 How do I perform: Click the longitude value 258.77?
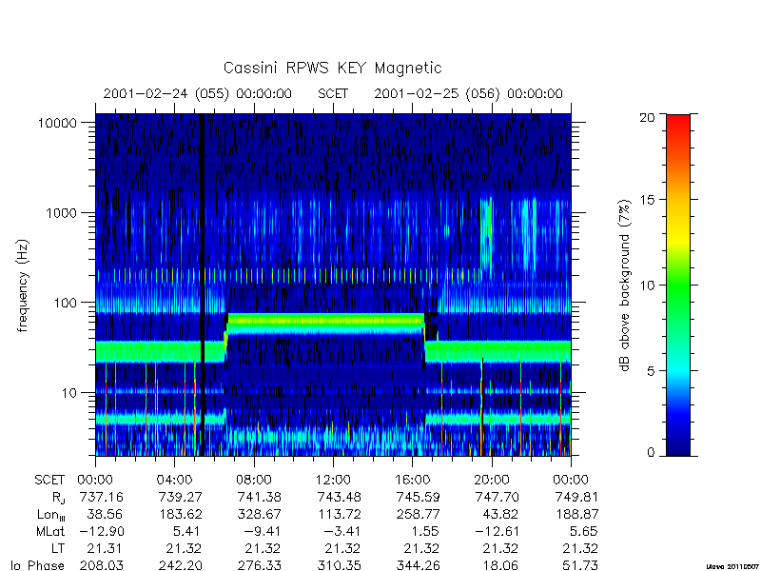click(x=418, y=514)
